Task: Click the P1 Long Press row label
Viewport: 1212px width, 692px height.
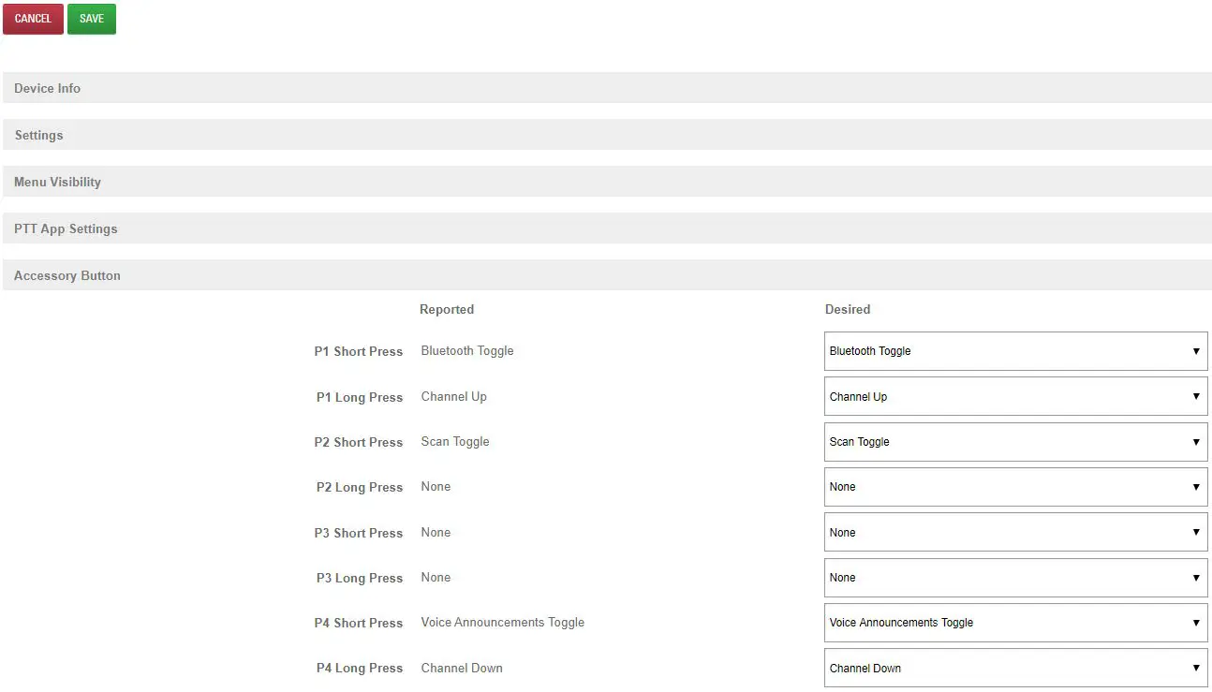Action: pyautogui.click(x=360, y=398)
